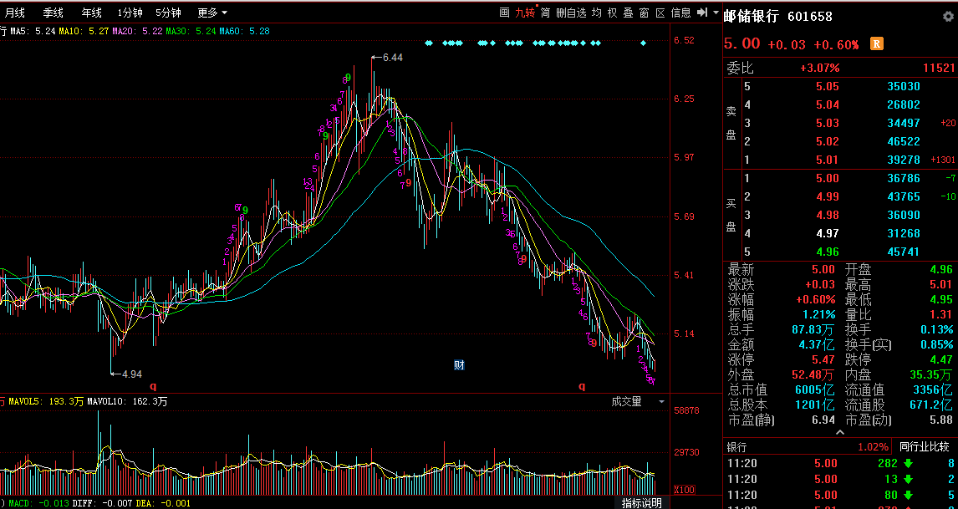Expand the 更多 periods dropdown
The image size is (958, 509).
pyautogui.click(x=212, y=13)
